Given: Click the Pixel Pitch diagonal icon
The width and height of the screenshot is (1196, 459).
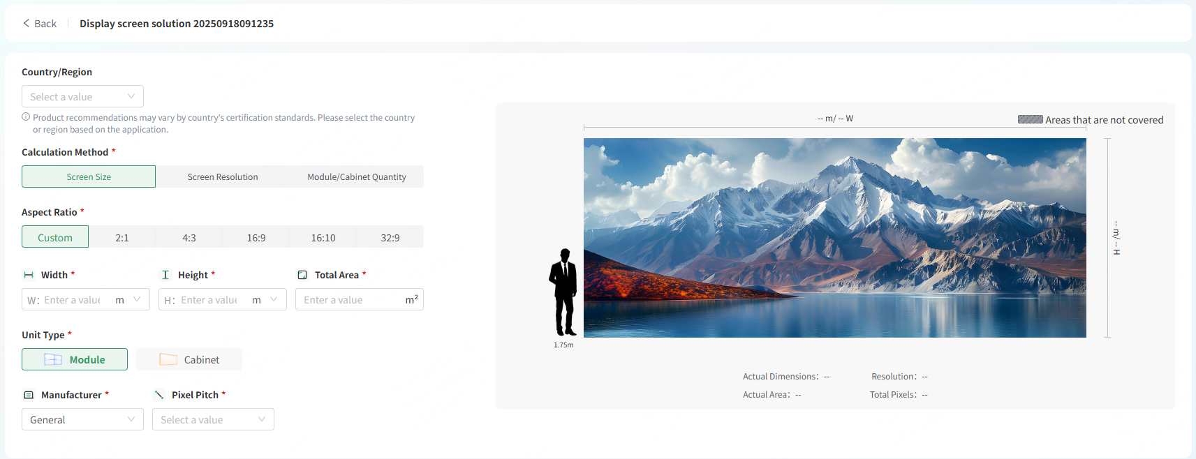Looking at the screenshot, I should (159, 395).
